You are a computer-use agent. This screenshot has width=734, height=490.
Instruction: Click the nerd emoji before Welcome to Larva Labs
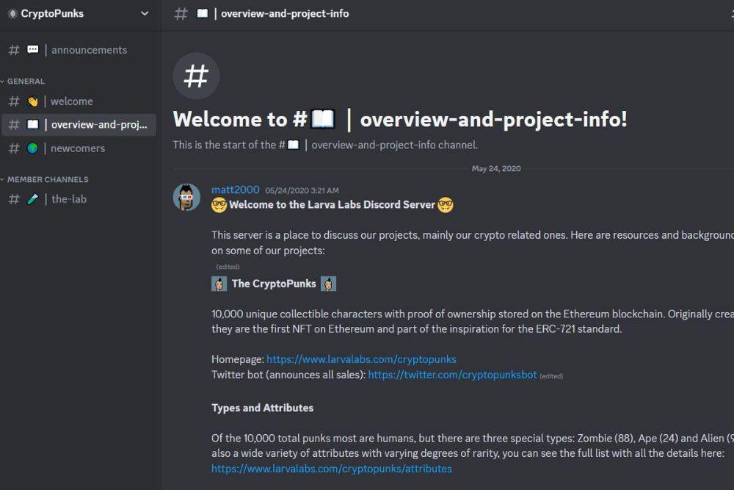[x=219, y=205]
